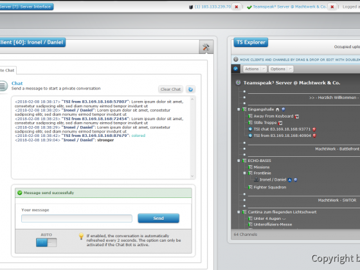This screenshot has height=270, width=360.
Task: Click the channel icon of ECHO-BASIS
Action: coord(244,161)
